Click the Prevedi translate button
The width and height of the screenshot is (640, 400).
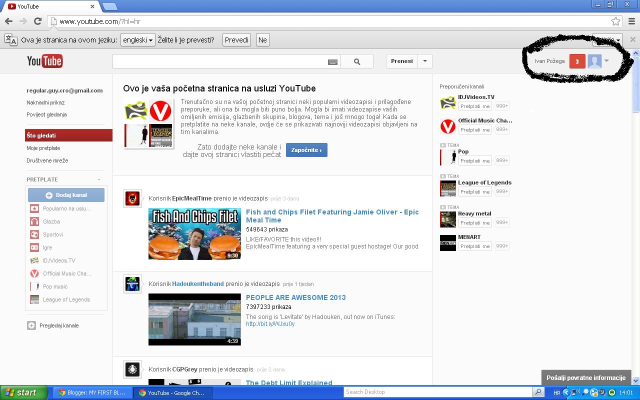[236, 40]
